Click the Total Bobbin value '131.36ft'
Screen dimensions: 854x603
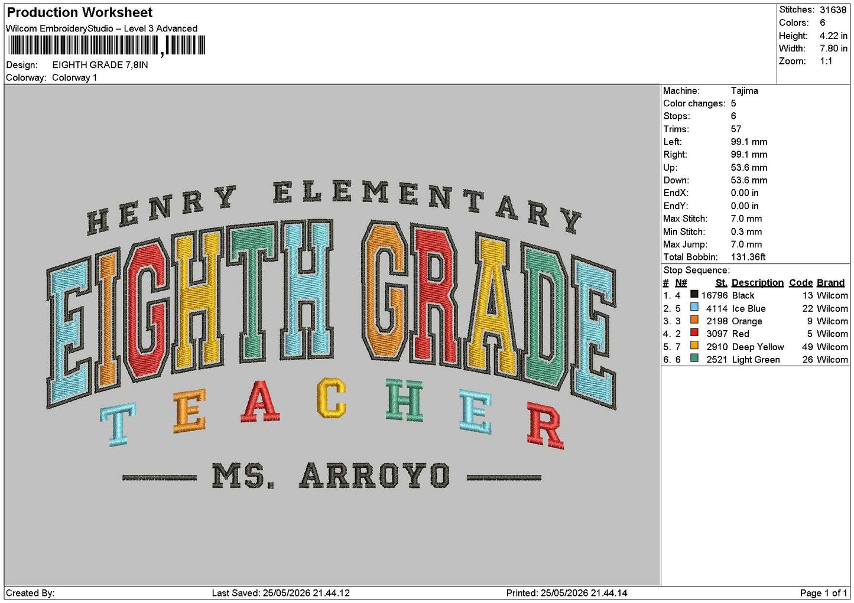click(748, 257)
